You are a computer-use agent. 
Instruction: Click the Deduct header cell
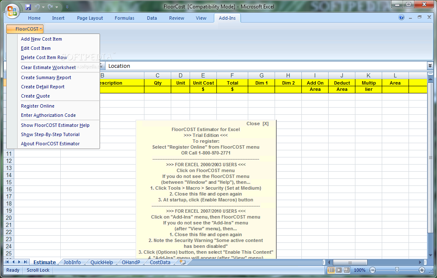click(x=342, y=83)
